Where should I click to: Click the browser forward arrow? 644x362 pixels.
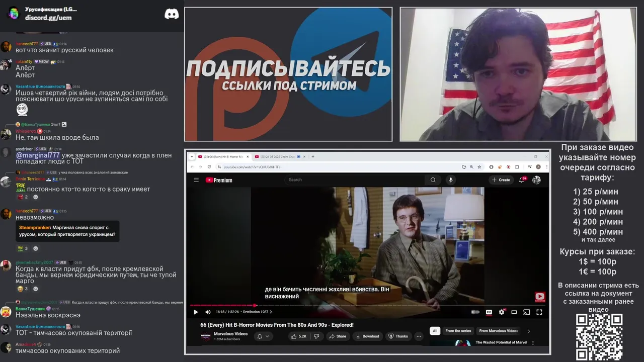[200, 167]
